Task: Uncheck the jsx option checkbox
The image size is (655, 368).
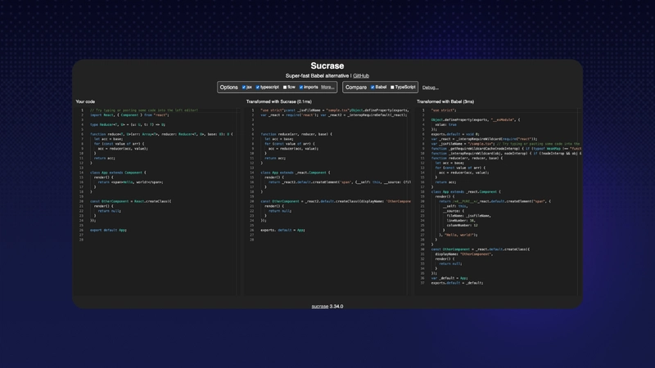Action: tap(244, 88)
